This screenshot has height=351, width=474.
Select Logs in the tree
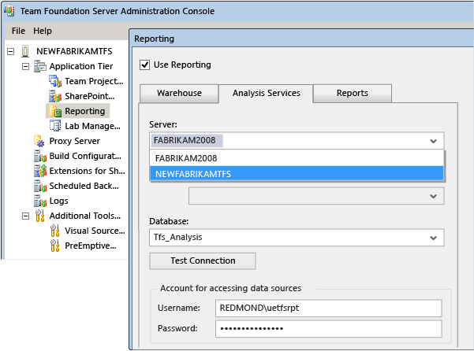[x=58, y=201]
